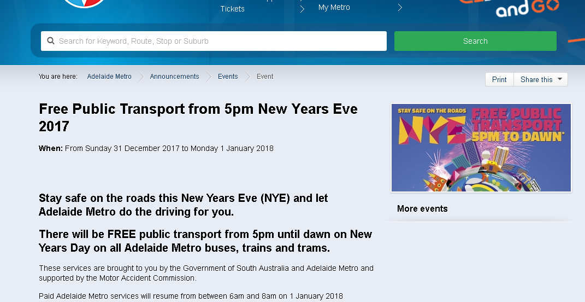This screenshot has height=302, width=585.
Task: Navigate to Events breadcrumb link
Action: 228,77
